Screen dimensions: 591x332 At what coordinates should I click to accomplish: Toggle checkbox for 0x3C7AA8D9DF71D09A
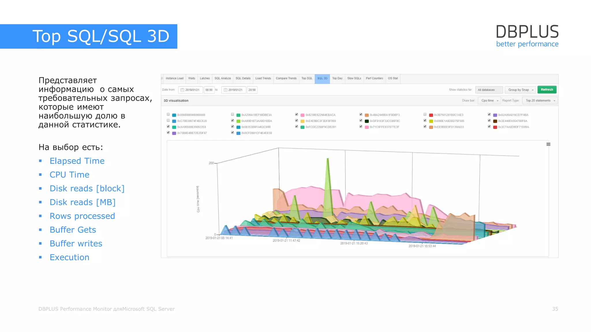click(x=489, y=127)
